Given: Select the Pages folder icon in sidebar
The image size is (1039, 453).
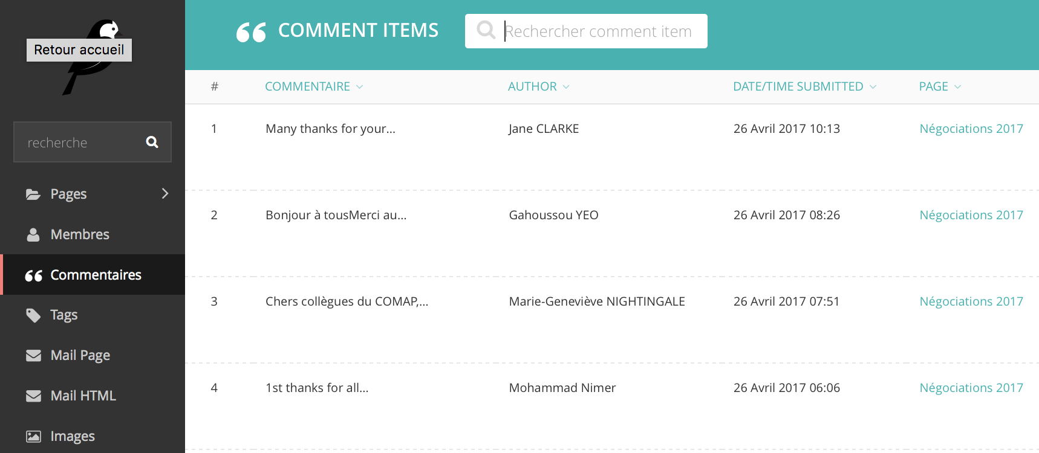Looking at the screenshot, I should click(33, 193).
